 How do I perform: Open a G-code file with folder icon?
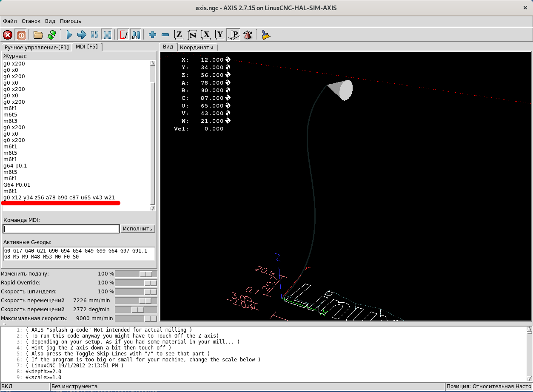point(38,35)
